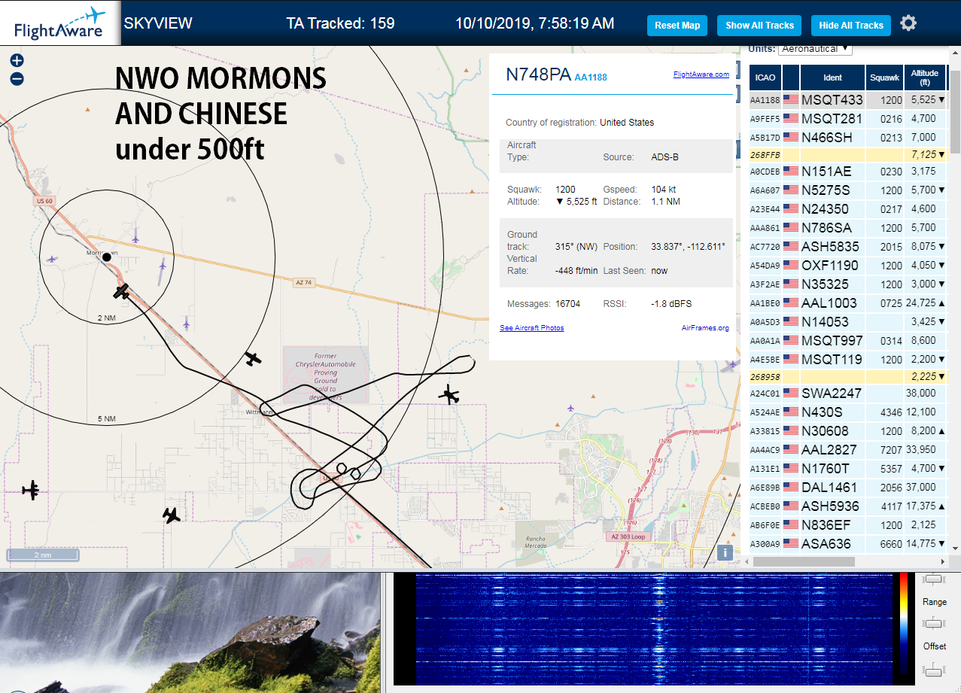
Task: Click the table scrollbar down arrow
Action: coord(955,548)
